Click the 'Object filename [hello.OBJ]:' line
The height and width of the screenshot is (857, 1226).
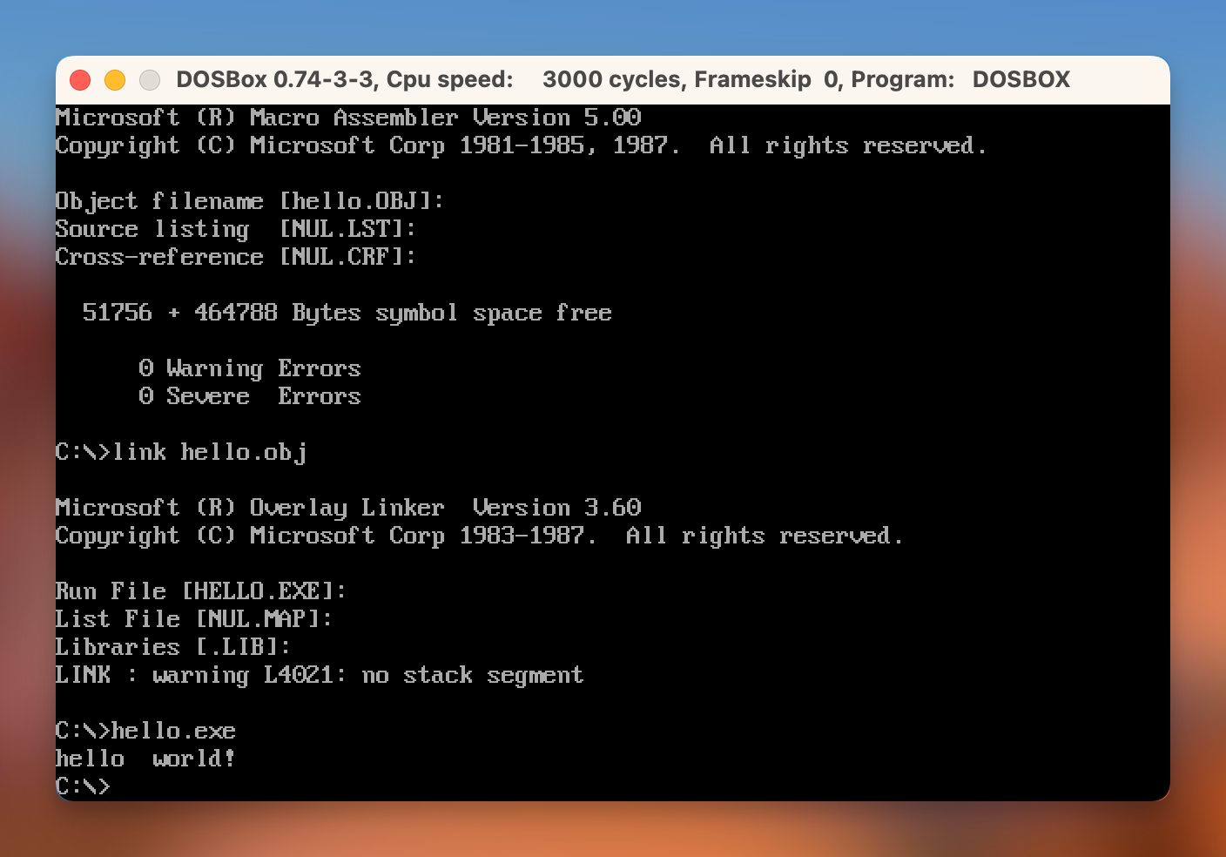point(250,201)
